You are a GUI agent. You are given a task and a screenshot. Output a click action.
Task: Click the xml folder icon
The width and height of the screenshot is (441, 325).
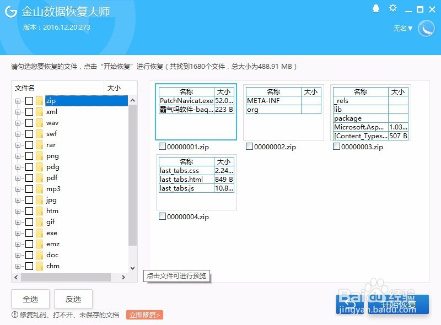(x=39, y=112)
